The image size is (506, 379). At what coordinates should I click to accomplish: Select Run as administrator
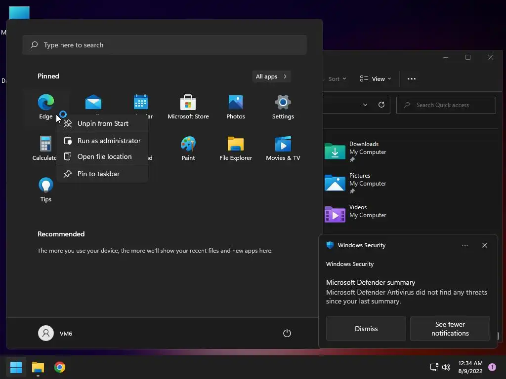tap(102, 141)
